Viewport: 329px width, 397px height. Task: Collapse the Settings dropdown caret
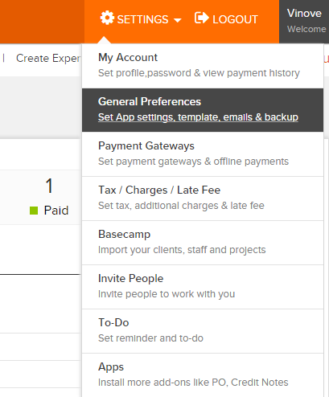coord(177,20)
